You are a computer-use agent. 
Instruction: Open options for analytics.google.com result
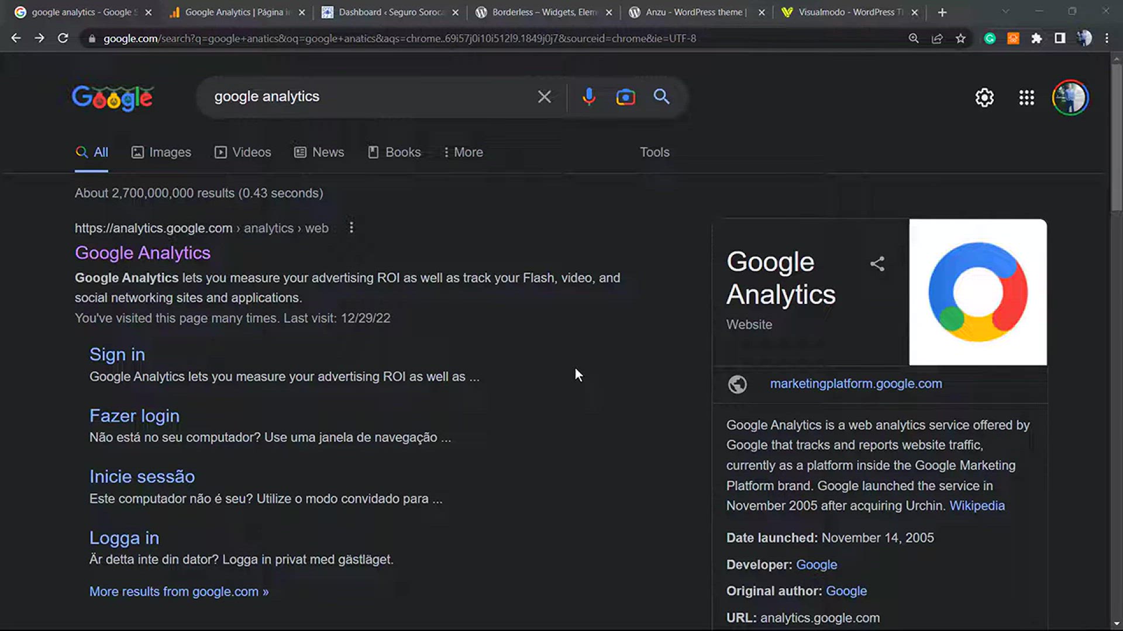tap(351, 227)
